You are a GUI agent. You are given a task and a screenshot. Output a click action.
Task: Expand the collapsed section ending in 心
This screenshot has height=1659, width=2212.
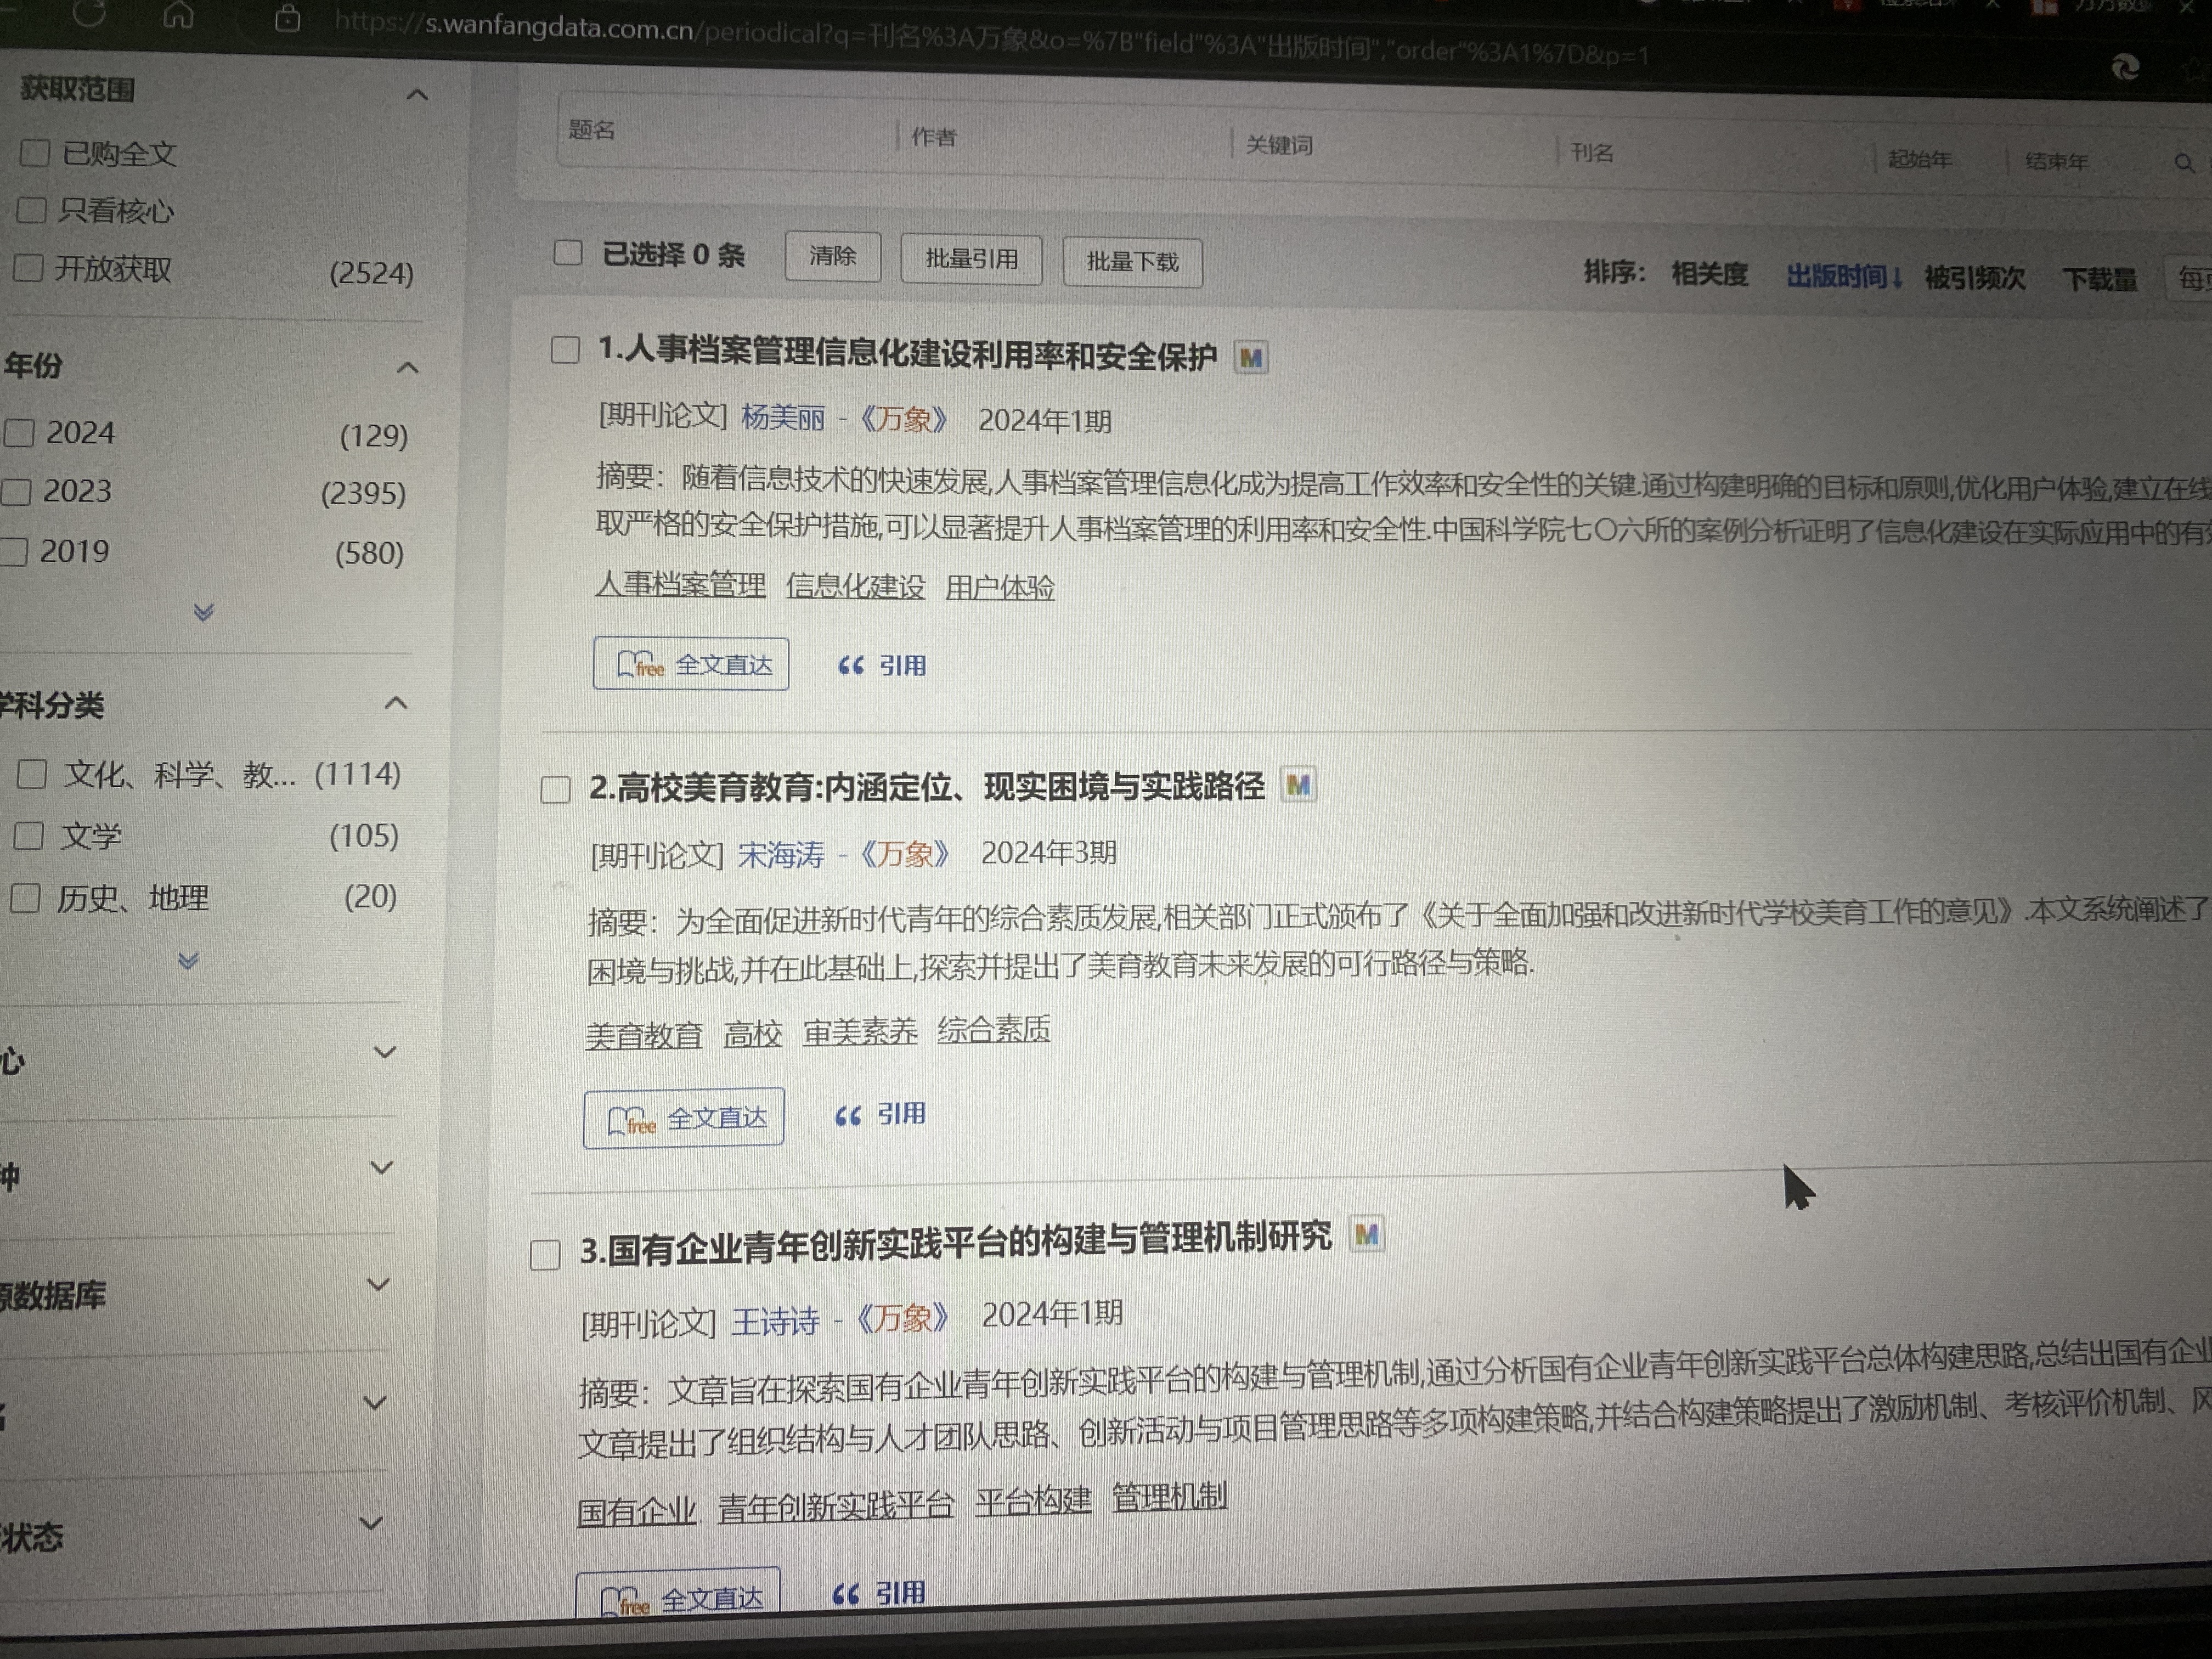pyautogui.click(x=385, y=1052)
